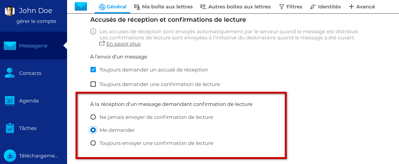Open the Contacts person icon

10,73
